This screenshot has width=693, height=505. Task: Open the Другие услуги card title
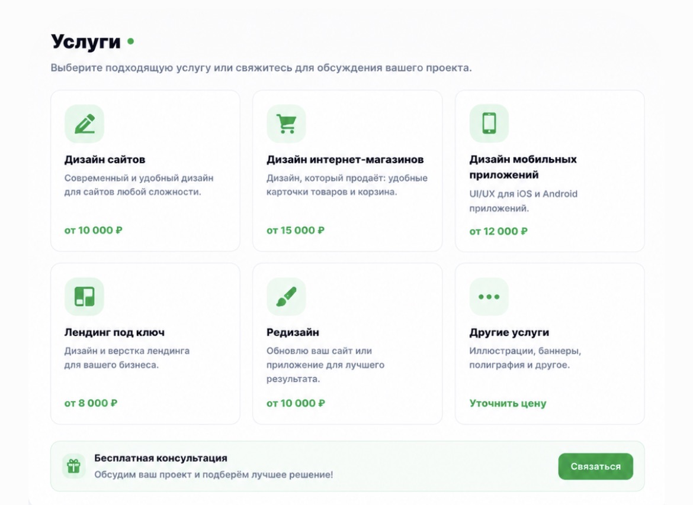pos(509,332)
